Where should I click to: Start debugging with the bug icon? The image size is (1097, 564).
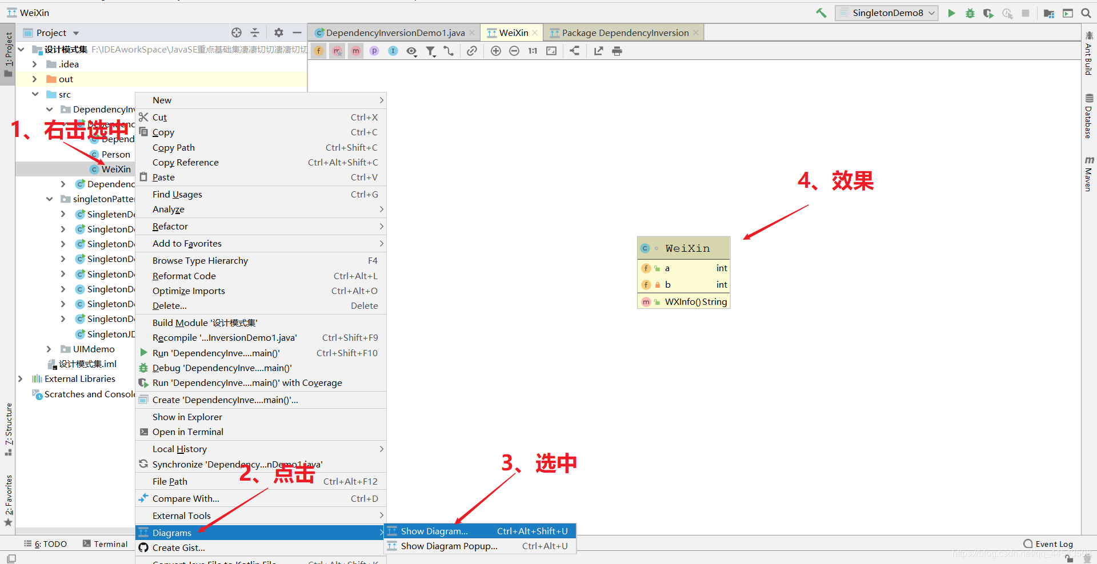[x=970, y=13]
